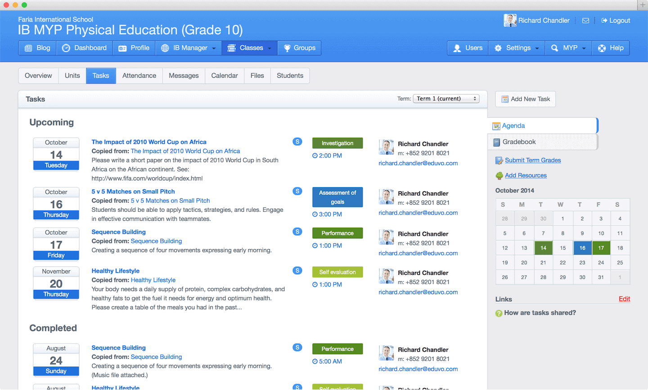Switch to the Calendar tab
The image size is (648, 390).
point(225,76)
